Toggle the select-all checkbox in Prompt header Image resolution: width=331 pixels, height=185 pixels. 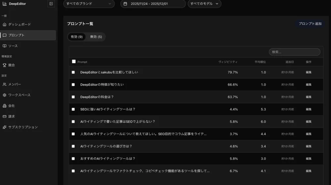coord(74,61)
